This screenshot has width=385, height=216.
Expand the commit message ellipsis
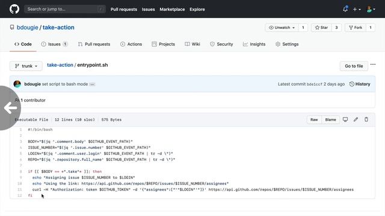(92, 84)
